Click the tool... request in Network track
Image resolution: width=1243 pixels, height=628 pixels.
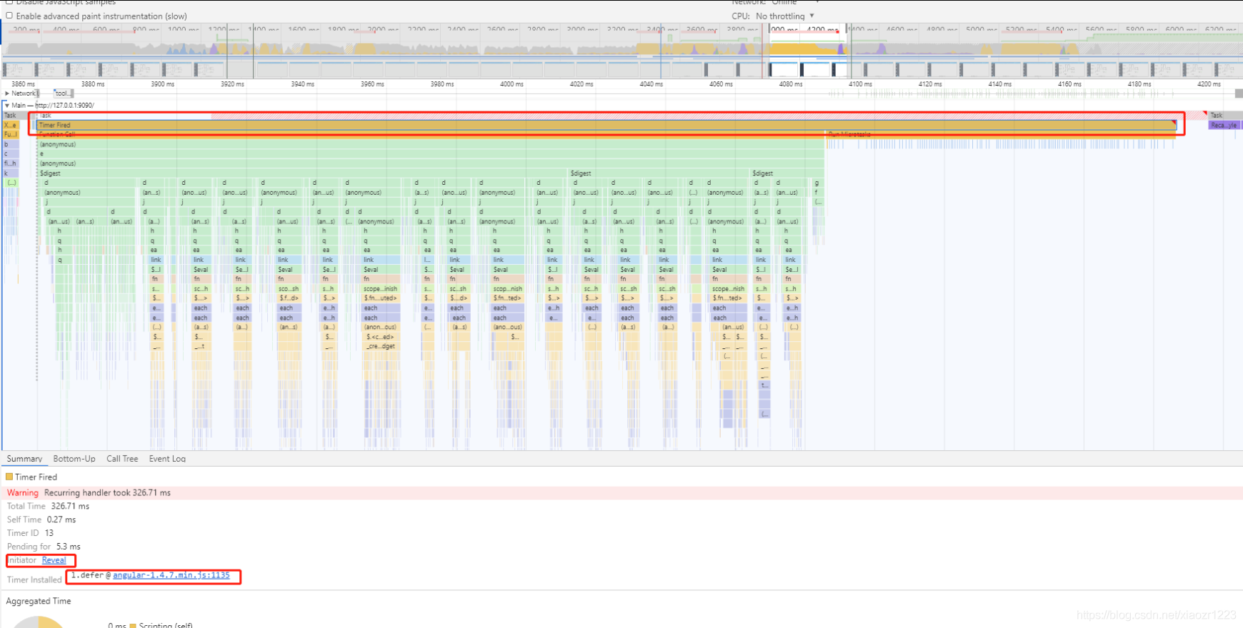tap(63, 93)
